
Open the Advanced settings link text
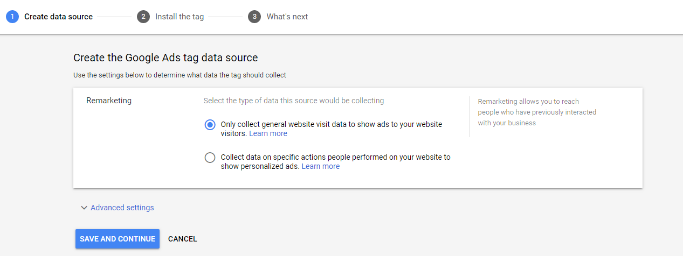point(122,208)
